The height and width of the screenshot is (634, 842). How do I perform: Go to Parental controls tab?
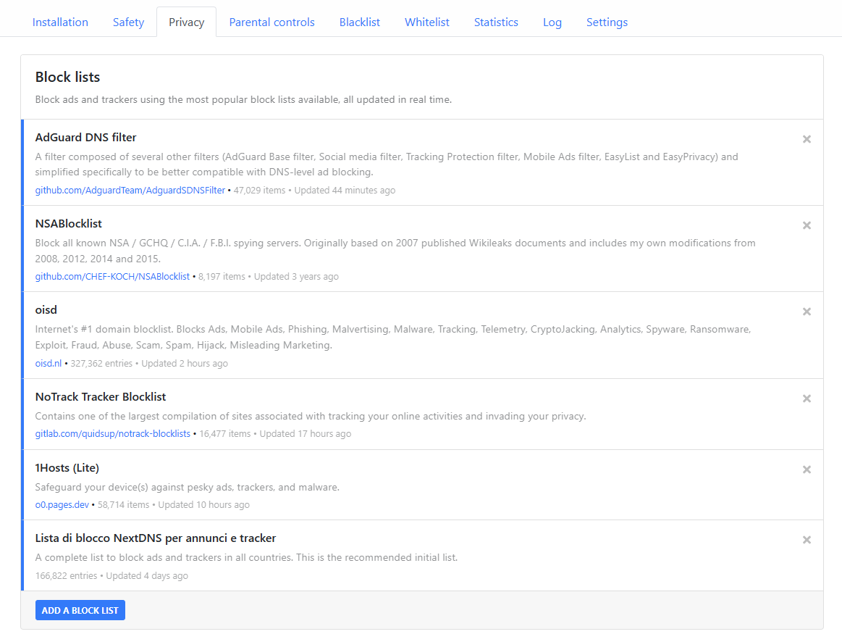tap(271, 22)
